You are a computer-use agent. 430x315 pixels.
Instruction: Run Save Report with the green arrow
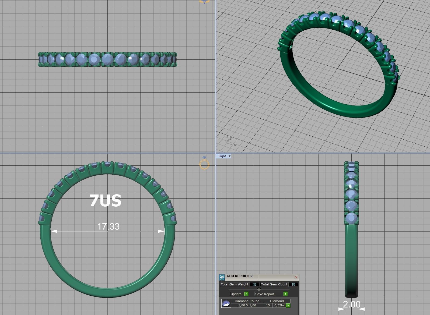[x=286, y=294]
